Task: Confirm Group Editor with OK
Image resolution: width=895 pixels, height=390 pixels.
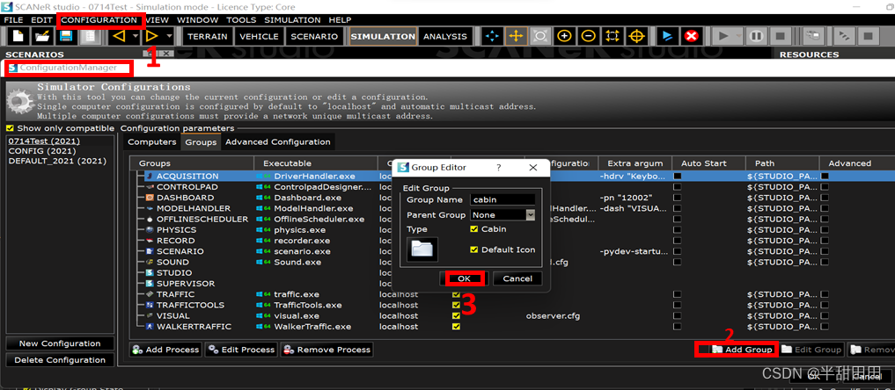Action: [464, 278]
